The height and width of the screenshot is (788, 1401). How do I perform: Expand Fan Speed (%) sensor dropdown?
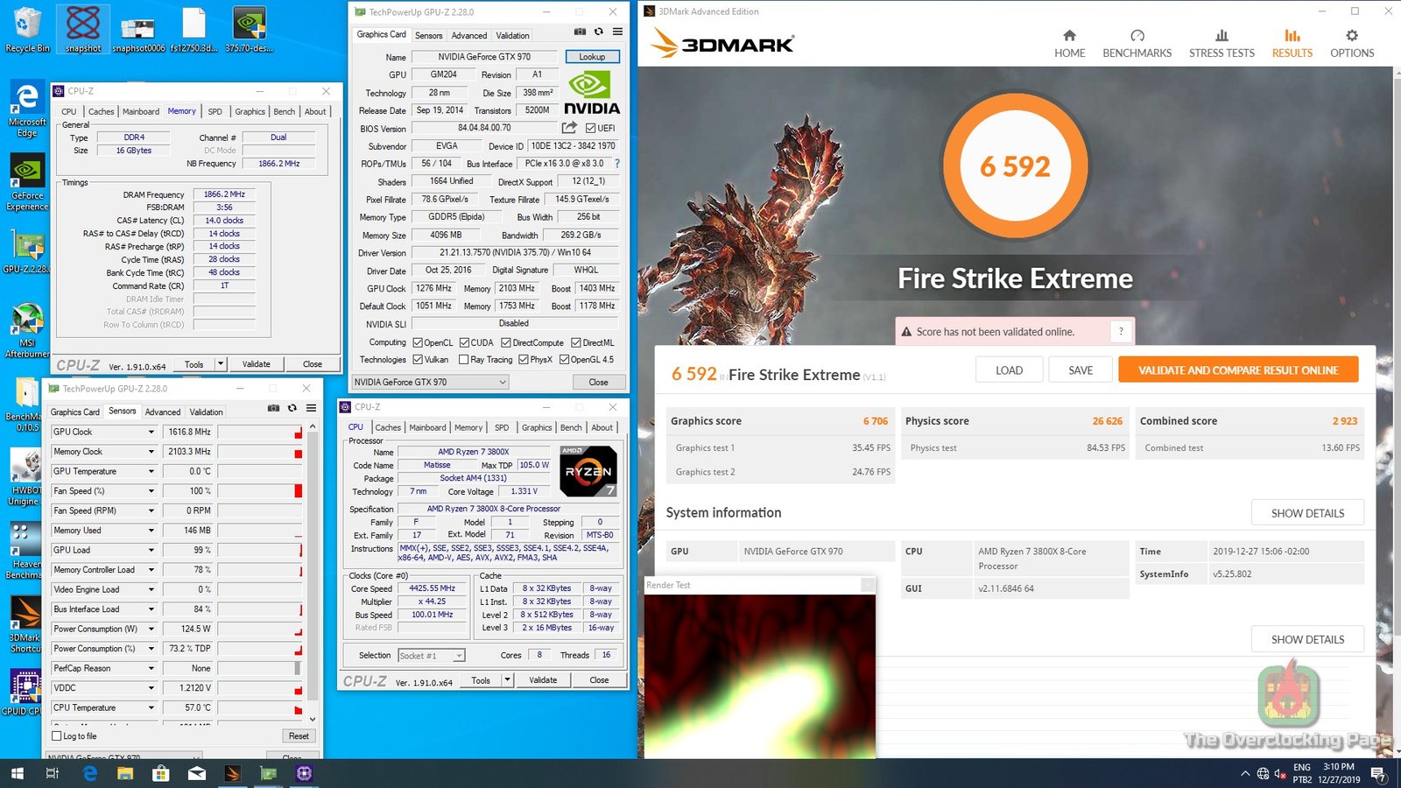pyautogui.click(x=151, y=491)
